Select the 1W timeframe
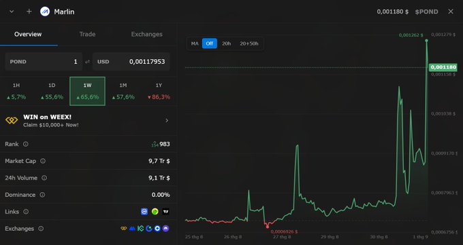This screenshot has width=463, height=245. tap(87, 91)
